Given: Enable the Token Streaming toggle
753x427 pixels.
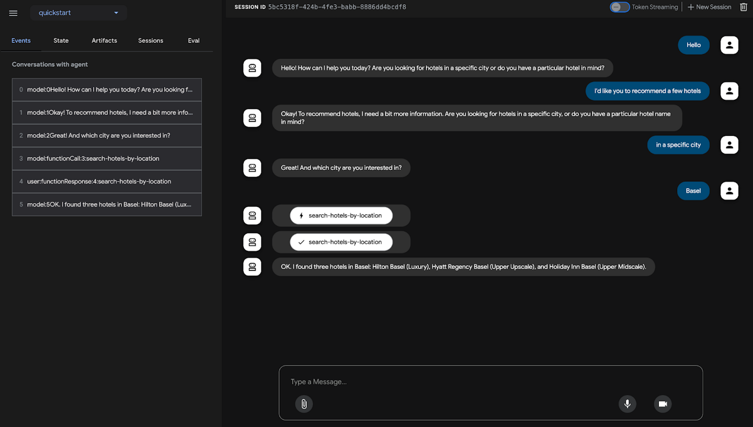Looking at the screenshot, I should tap(620, 7).
